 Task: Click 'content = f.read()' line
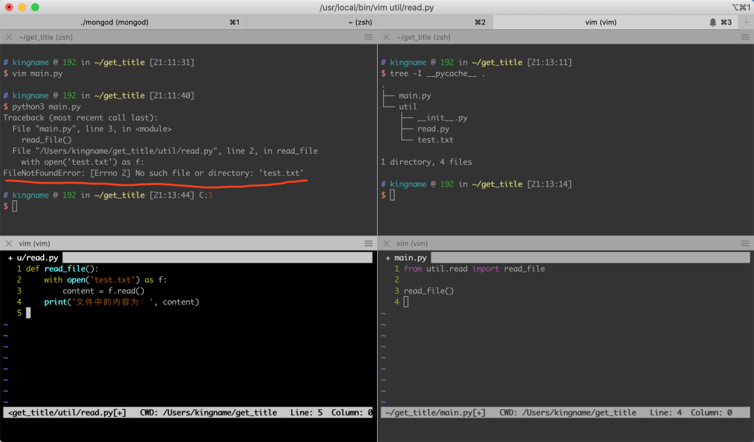tap(103, 291)
